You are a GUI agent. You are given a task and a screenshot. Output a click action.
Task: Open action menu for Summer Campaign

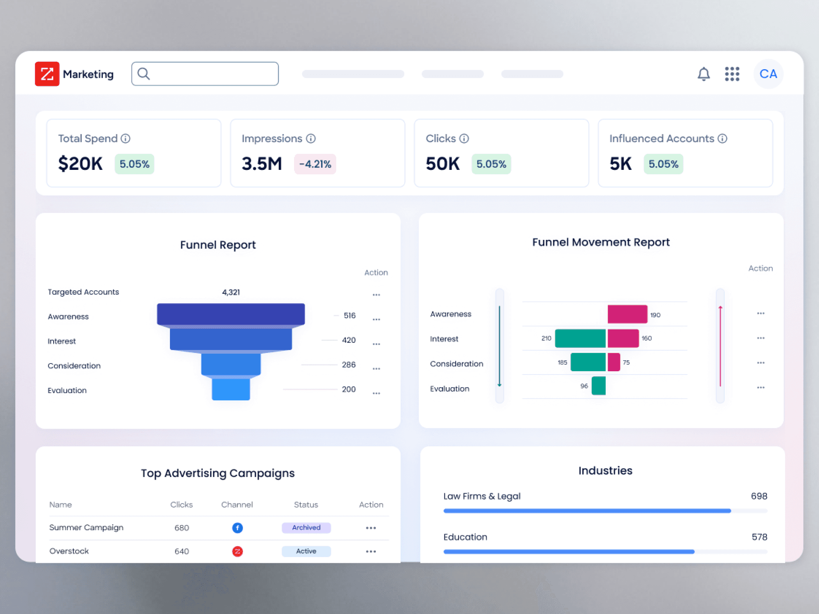point(371,528)
